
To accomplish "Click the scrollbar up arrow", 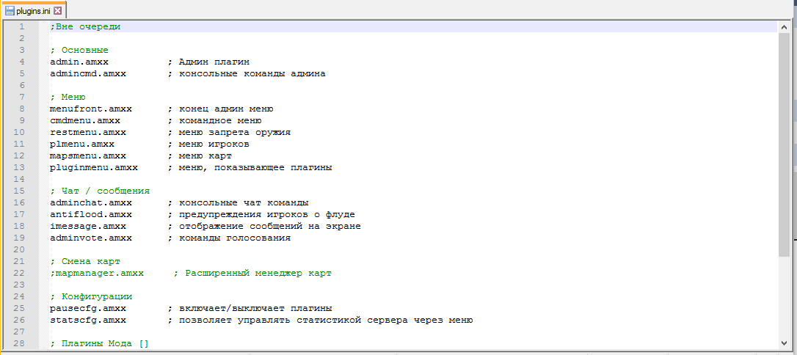I will 784,26.
